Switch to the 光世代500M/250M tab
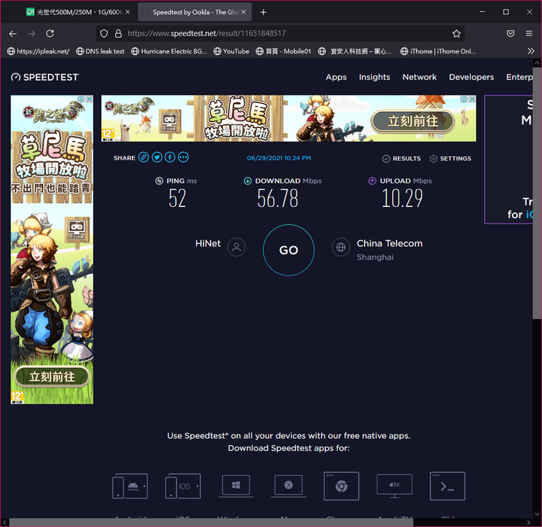Viewport: 542px width, 527px height. click(78, 12)
